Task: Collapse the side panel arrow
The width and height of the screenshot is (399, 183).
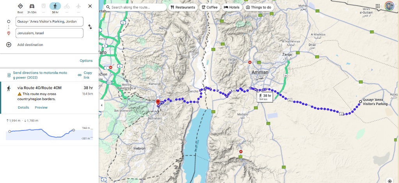Action: [101, 105]
